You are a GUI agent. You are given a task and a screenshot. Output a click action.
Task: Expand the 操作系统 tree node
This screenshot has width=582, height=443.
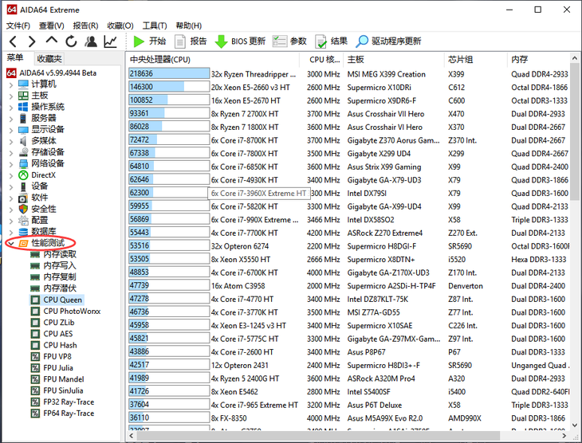click(x=11, y=108)
